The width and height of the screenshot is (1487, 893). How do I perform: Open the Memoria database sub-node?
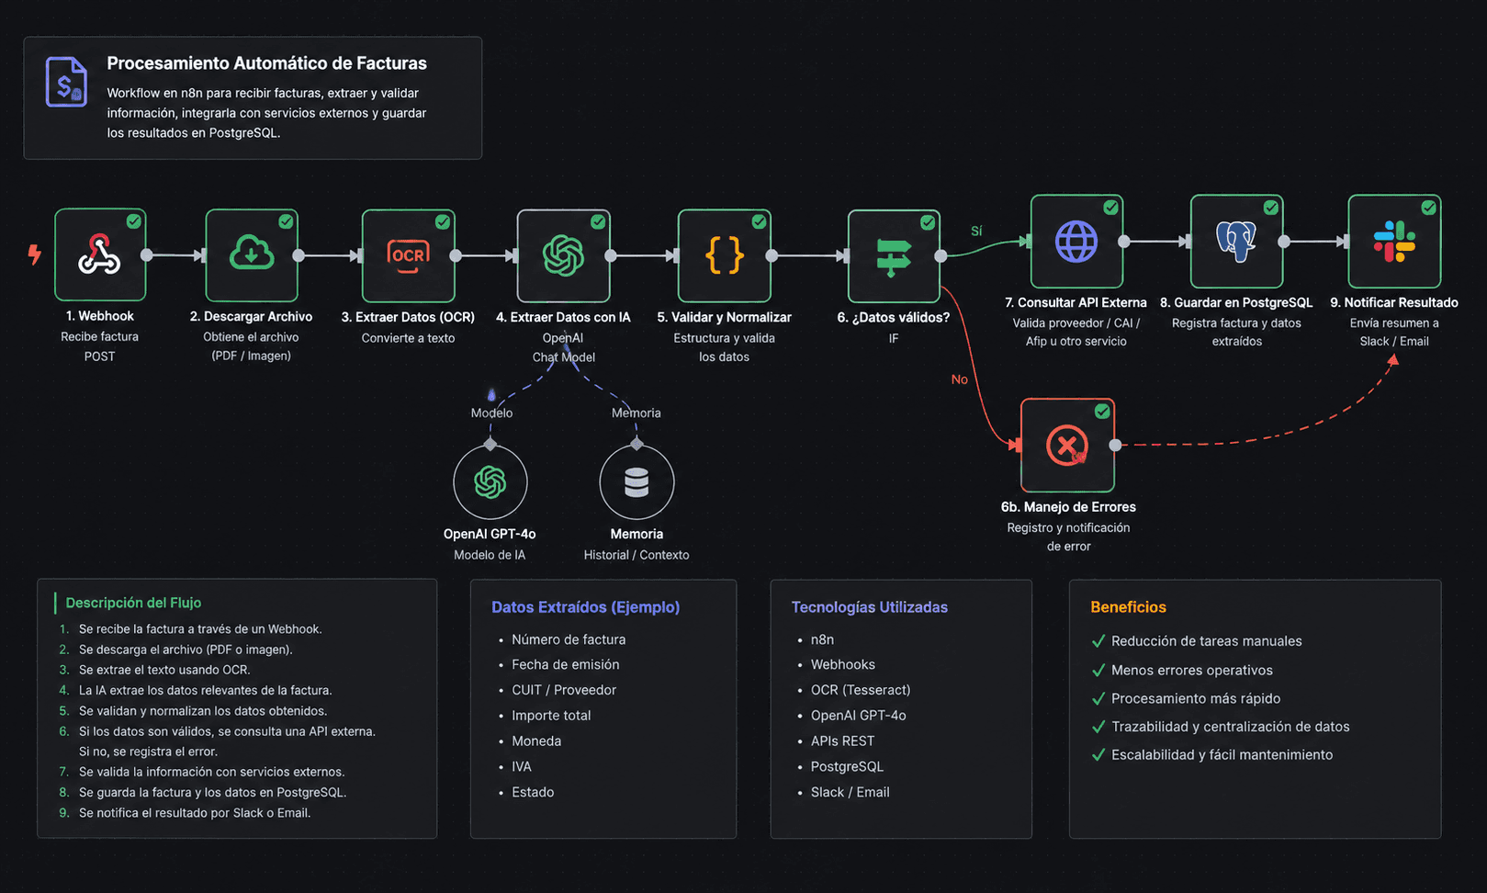636,482
